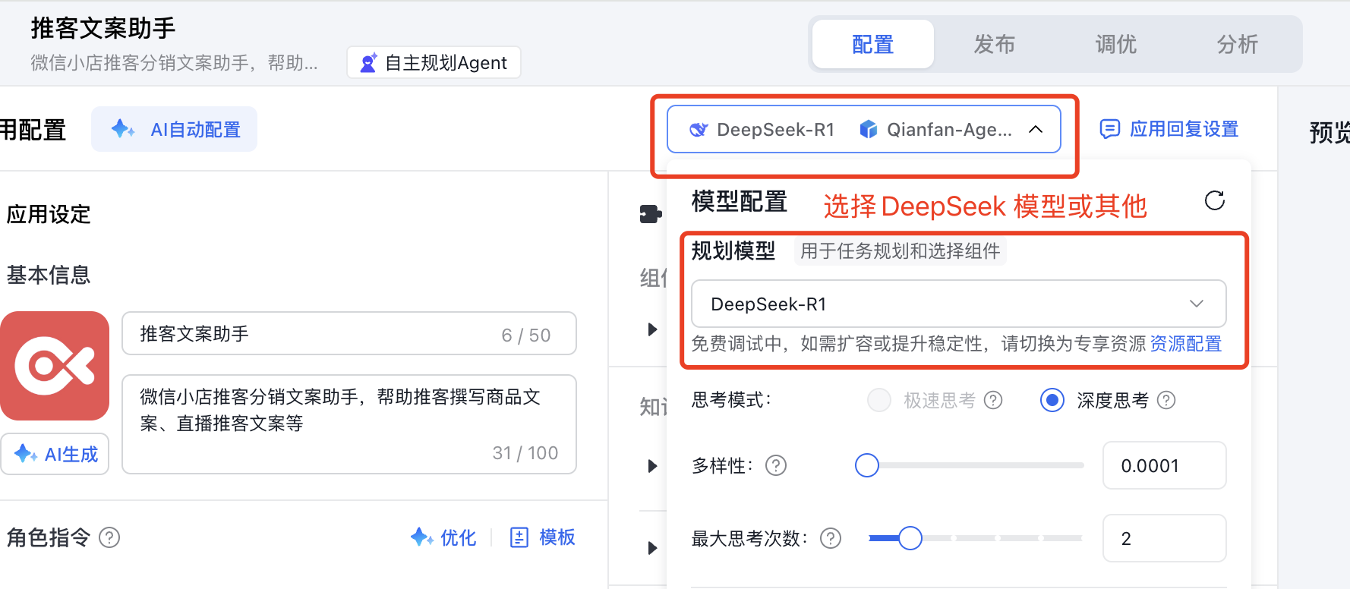Screen dimensions: 1350x589
Task: Expand the section arrow under 知识
Action: point(652,466)
